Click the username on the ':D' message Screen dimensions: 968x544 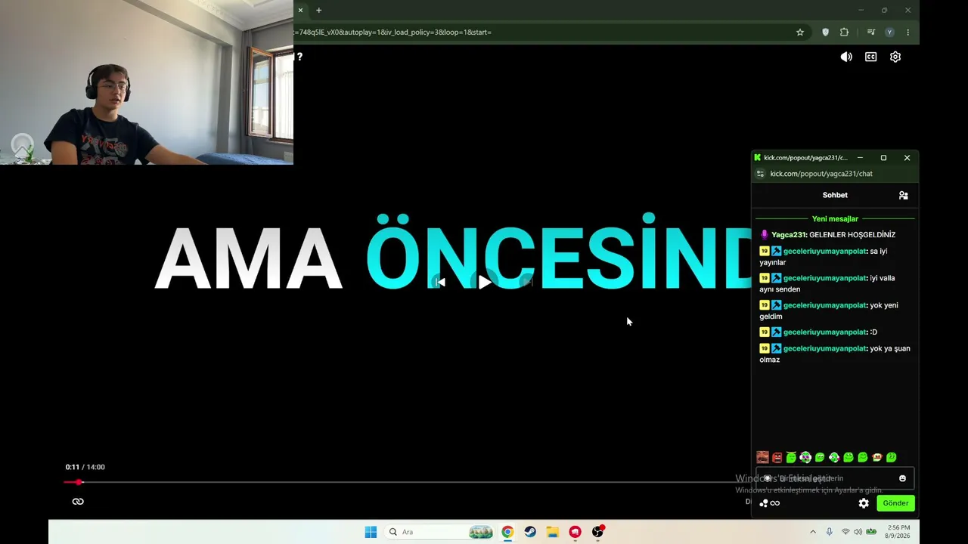point(825,332)
